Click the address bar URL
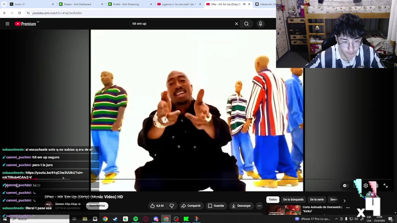The image size is (397, 223). click(x=57, y=13)
